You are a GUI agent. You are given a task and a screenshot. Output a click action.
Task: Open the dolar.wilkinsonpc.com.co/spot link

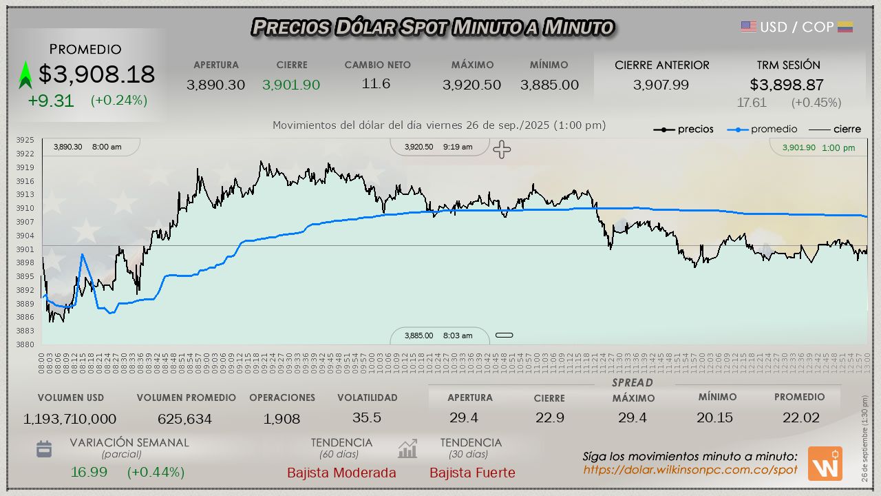(x=690, y=470)
